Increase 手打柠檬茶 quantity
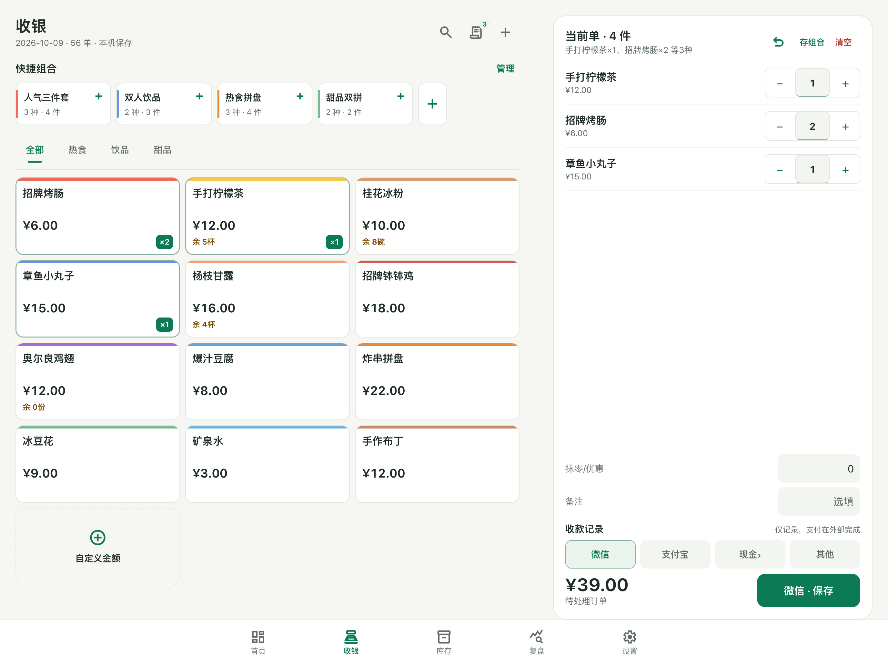This screenshot has width=888, height=666. (845, 83)
